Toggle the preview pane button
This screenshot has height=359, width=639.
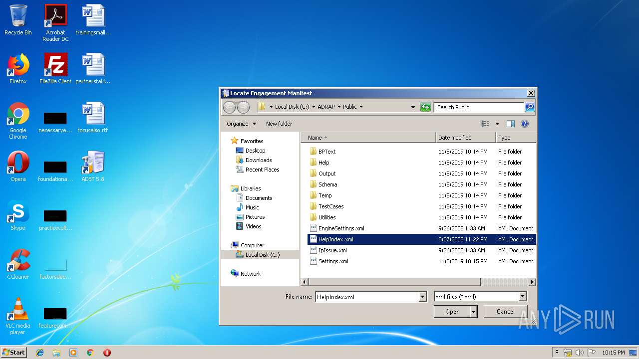pyautogui.click(x=510, y=124)
